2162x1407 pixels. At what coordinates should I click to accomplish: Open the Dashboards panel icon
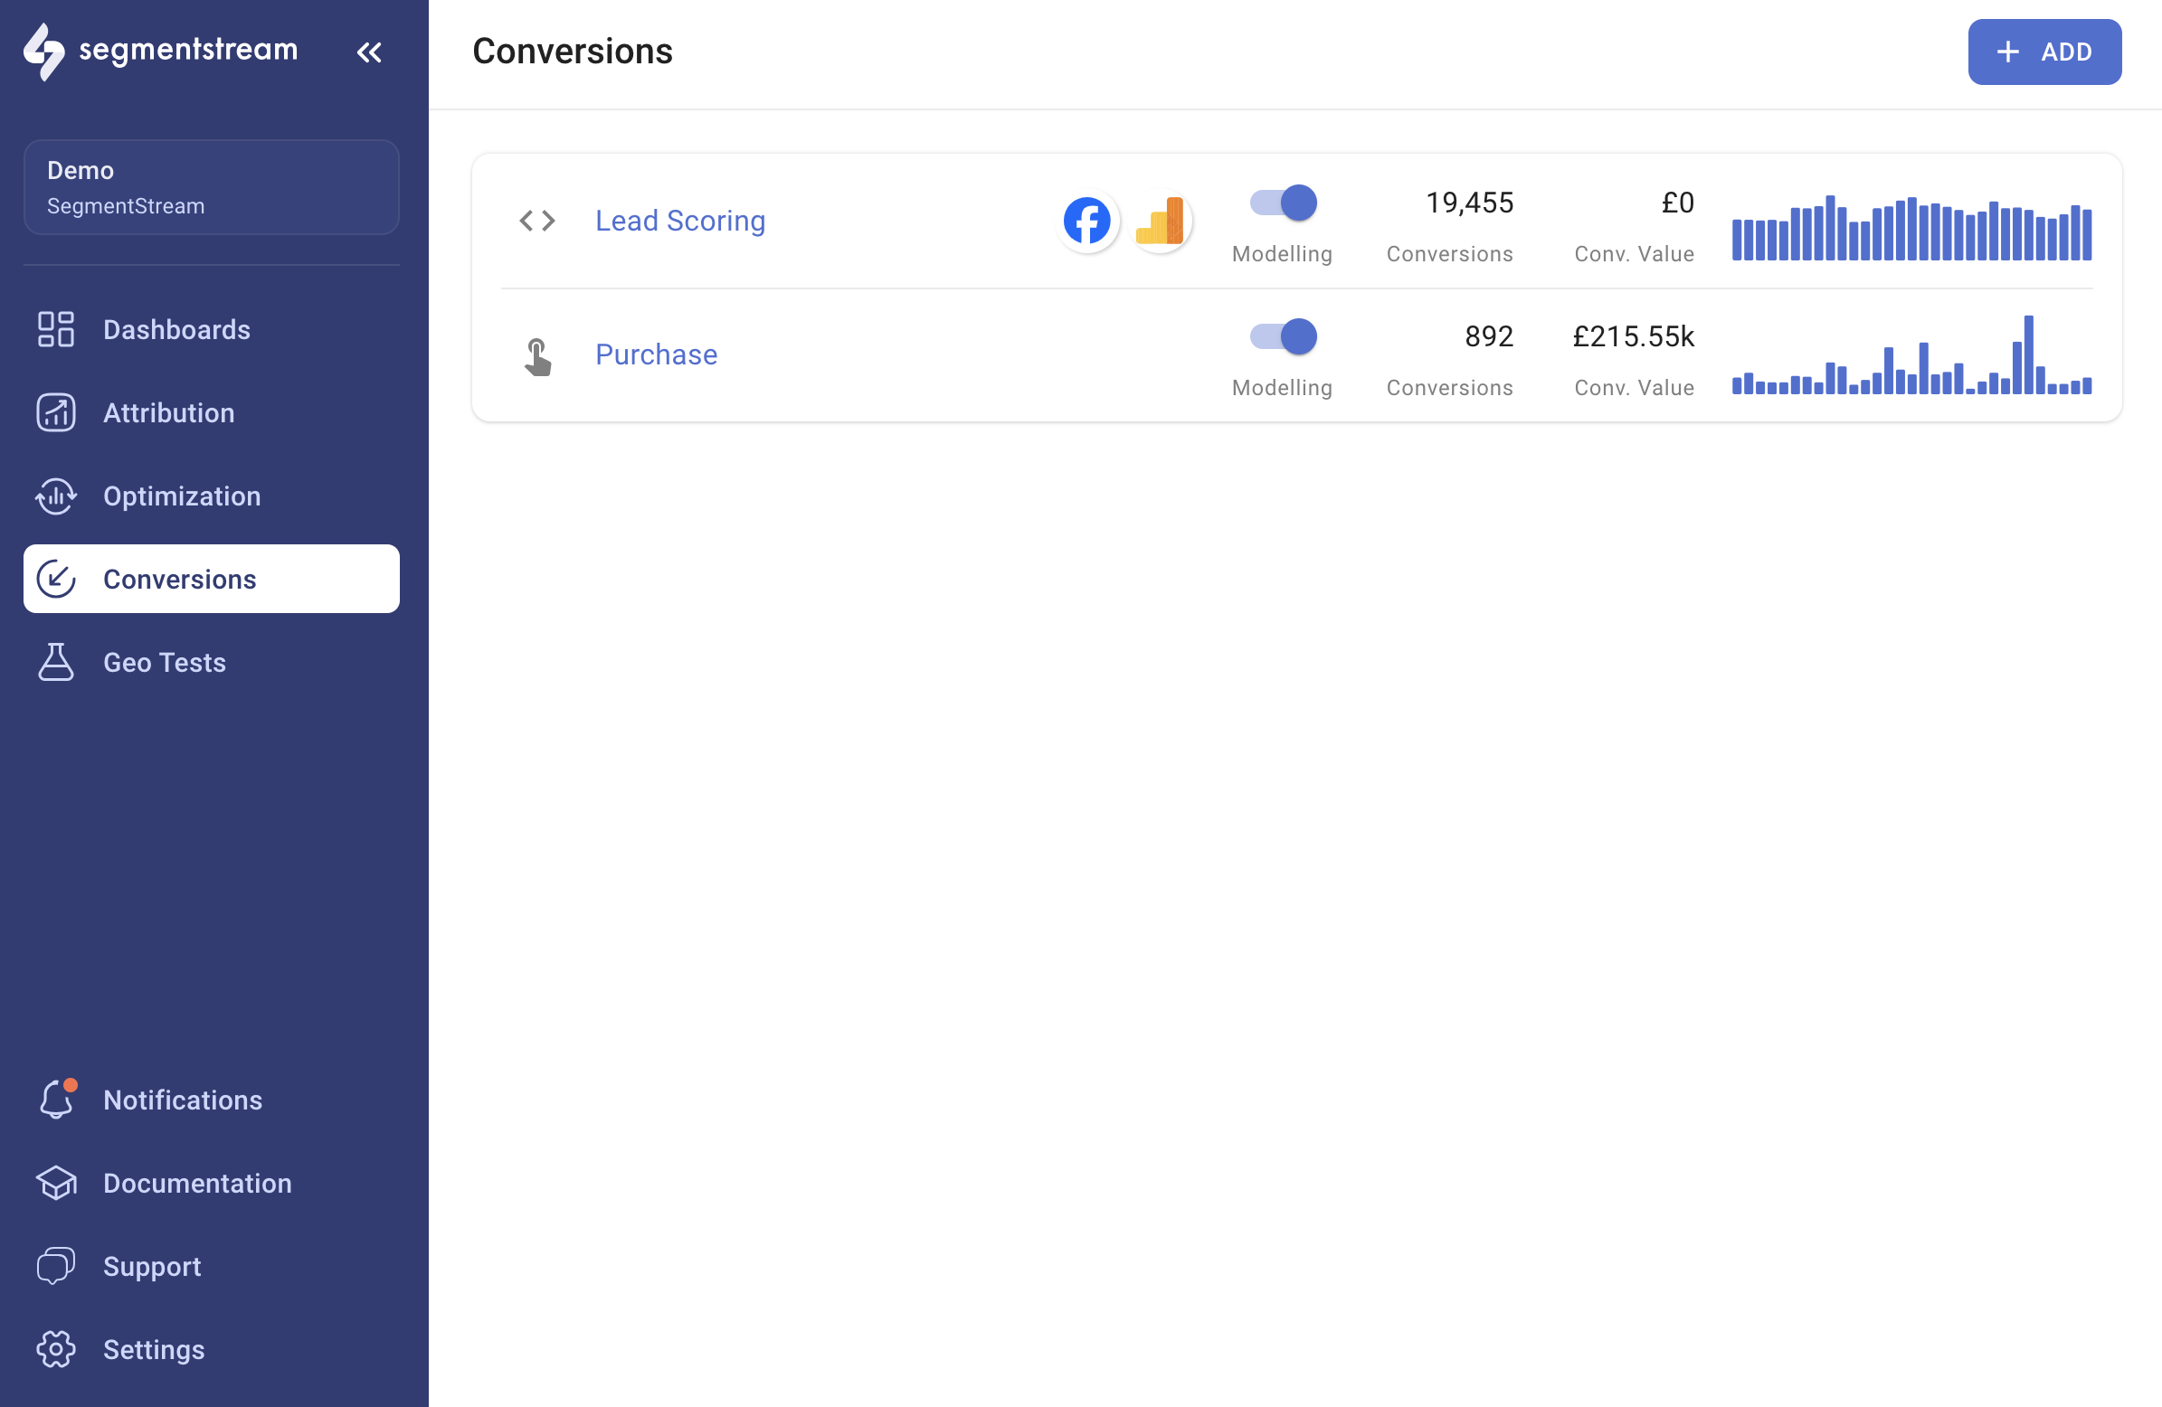point(55,329)
